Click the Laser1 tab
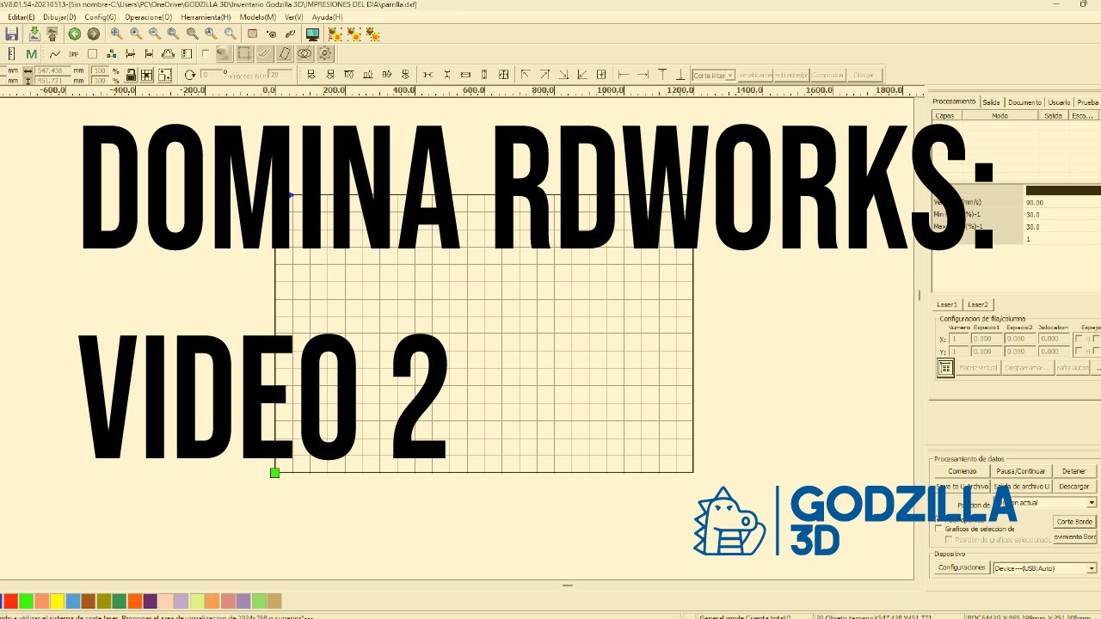This screenshot has height=619, width=1101. (x=947, y=304)
